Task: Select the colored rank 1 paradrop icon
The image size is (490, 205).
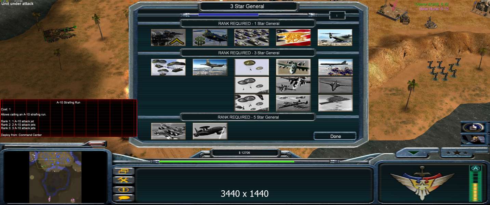Action: point(252,67)
